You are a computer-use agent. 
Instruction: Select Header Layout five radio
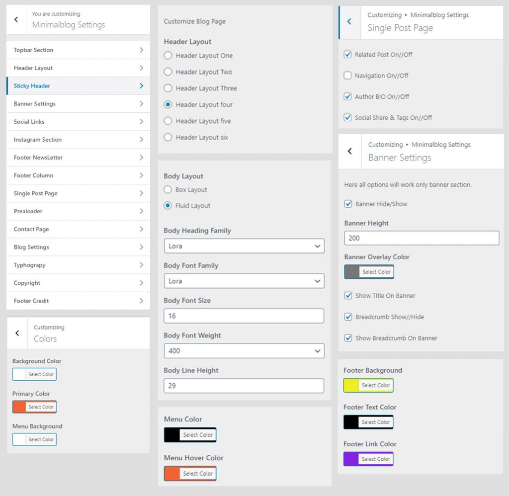tap(168, 121)
